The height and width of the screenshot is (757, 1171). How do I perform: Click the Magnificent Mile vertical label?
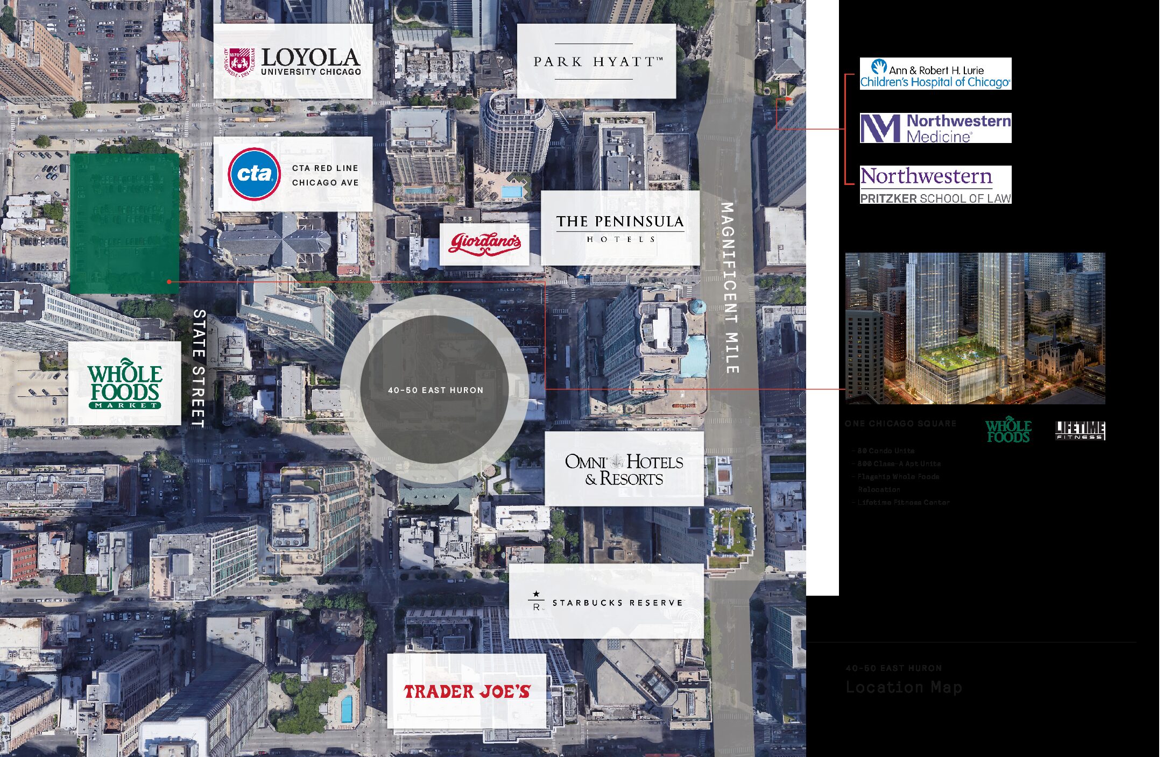(x=729, y=288)
